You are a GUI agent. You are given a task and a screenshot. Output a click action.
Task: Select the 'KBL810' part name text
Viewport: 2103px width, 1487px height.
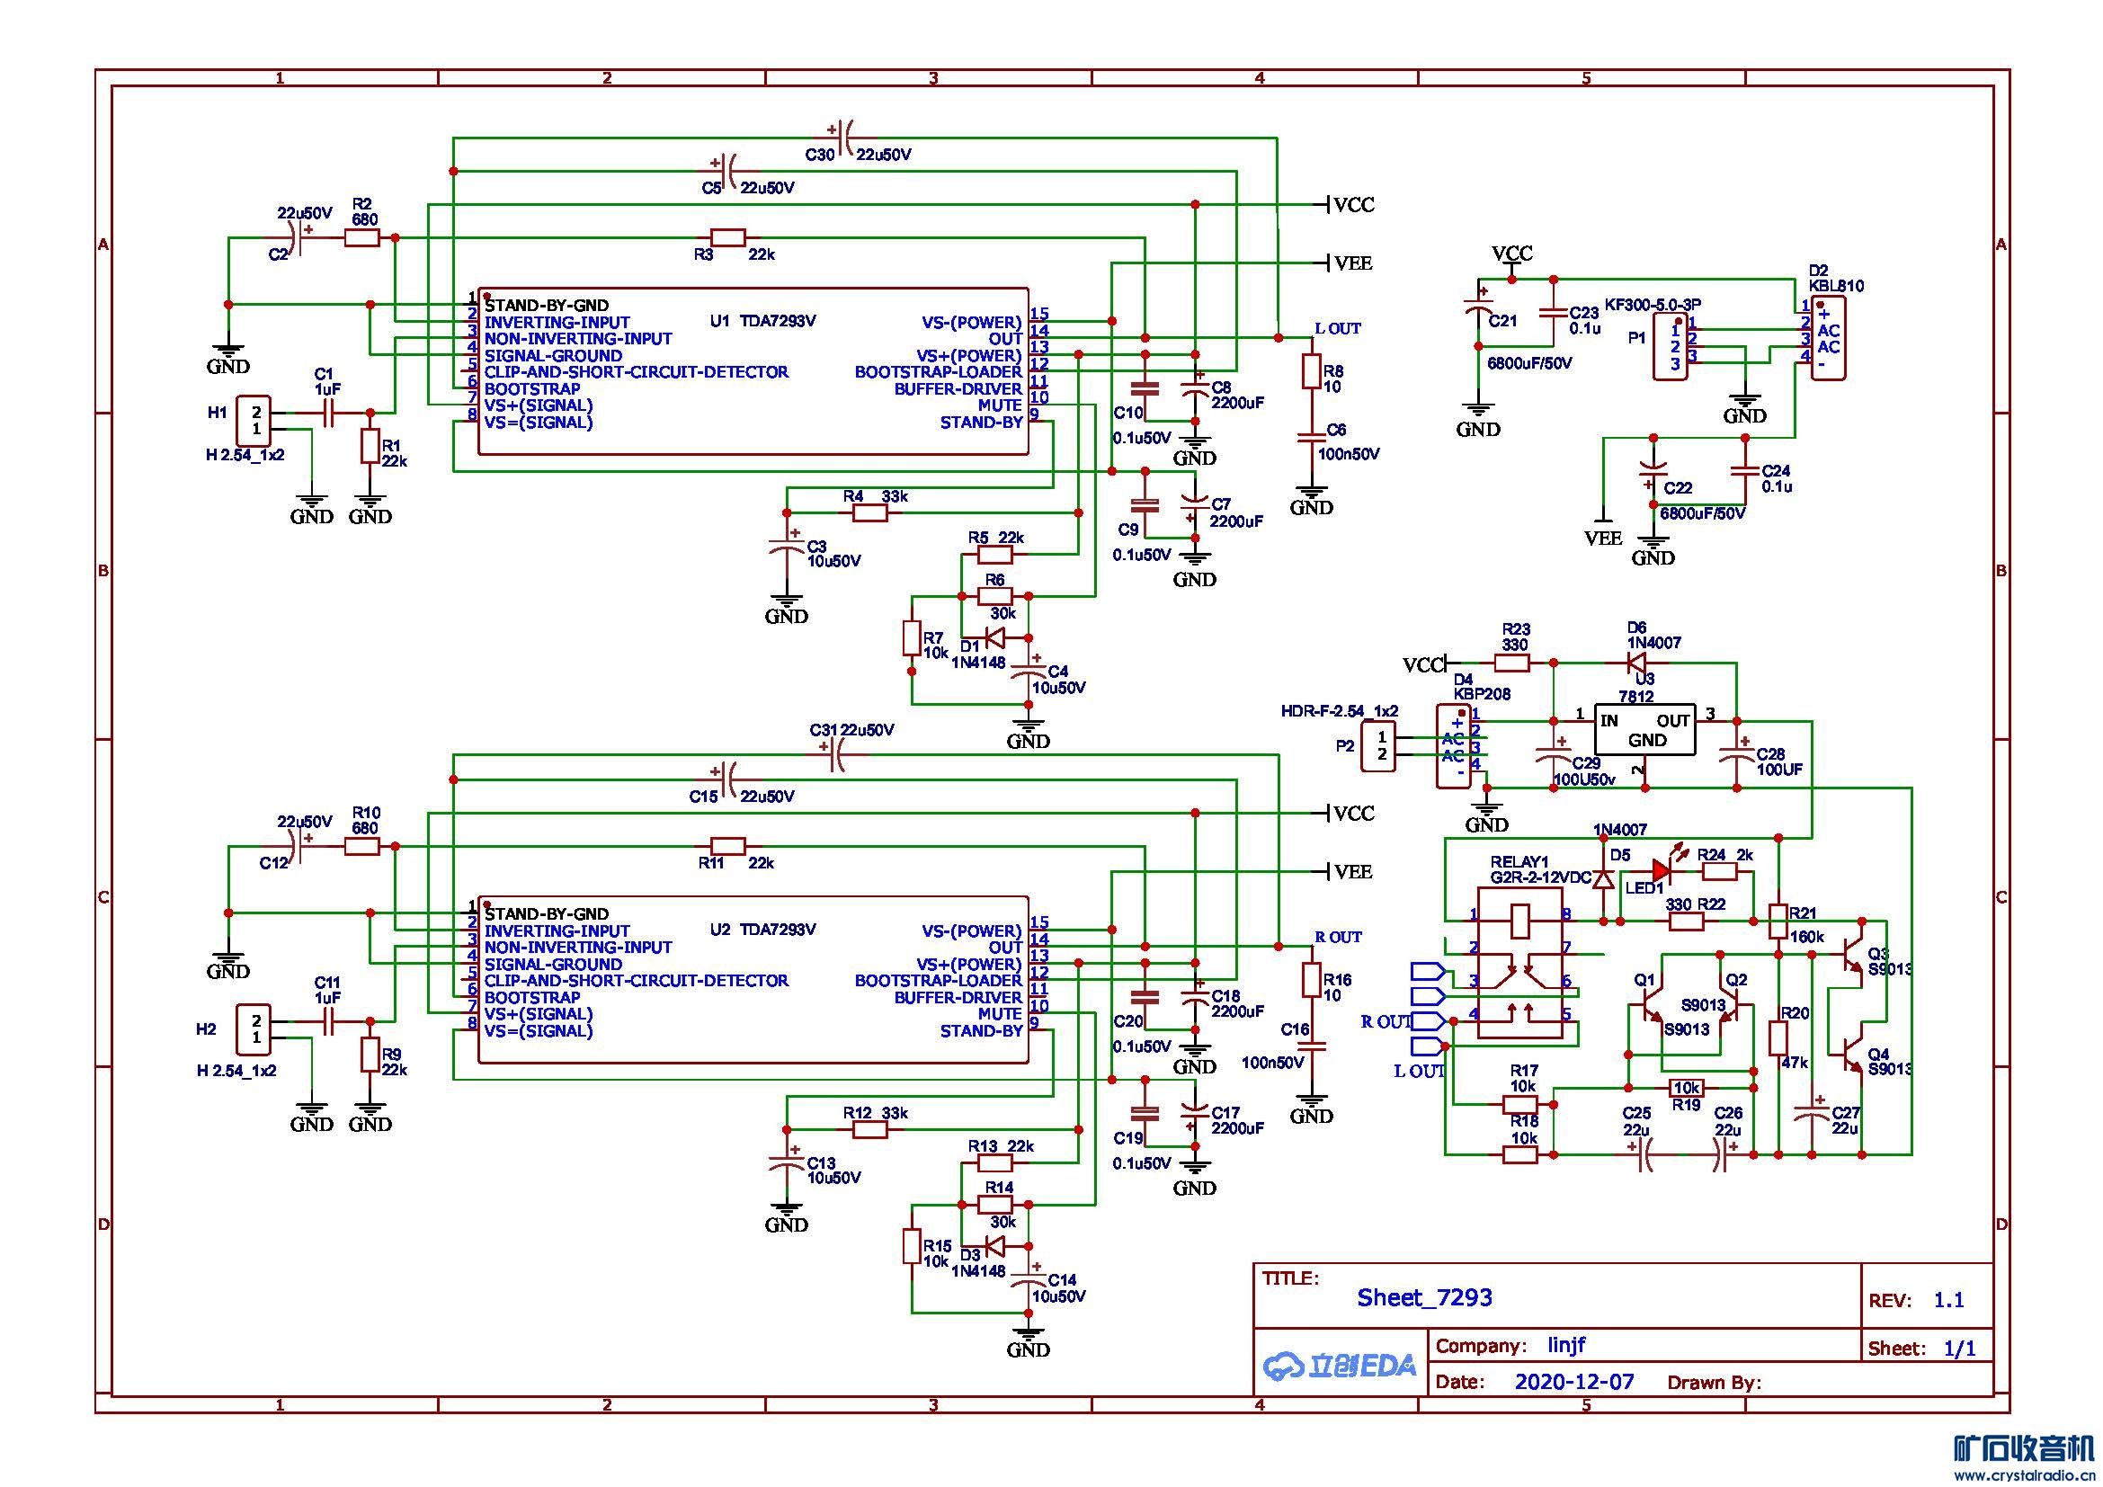(1836, 286)
